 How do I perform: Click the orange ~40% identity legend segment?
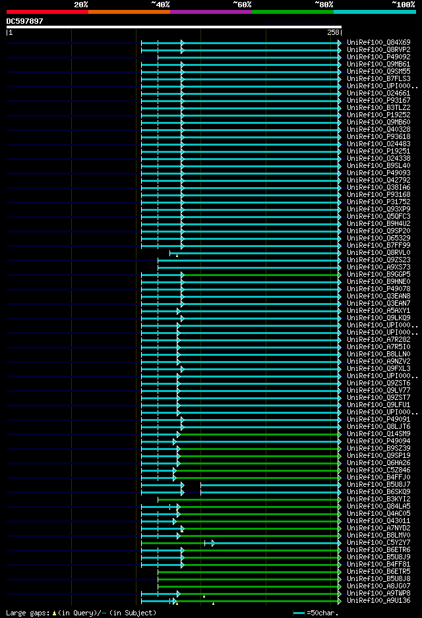point(129,12)
